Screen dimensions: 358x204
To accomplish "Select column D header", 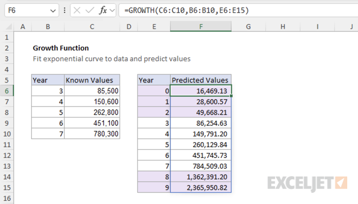I will (x=129, y=27).
